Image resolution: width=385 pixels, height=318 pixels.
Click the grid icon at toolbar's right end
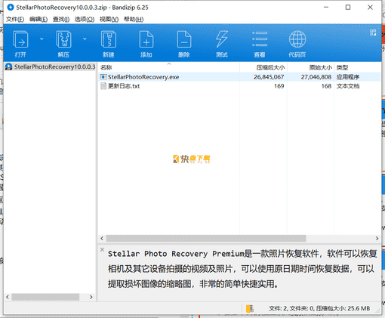[x=373, y=32]
